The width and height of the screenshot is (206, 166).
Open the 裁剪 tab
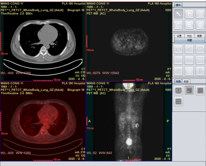[199, 36]
